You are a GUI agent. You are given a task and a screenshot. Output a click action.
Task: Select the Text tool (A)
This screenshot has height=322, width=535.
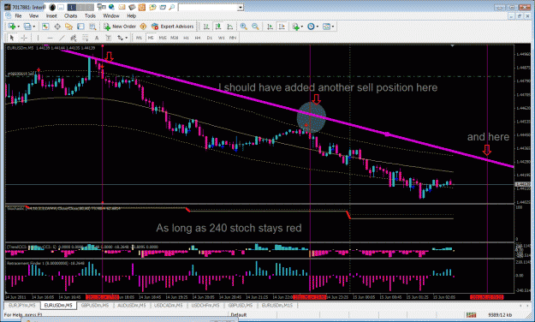click(97, 38)
